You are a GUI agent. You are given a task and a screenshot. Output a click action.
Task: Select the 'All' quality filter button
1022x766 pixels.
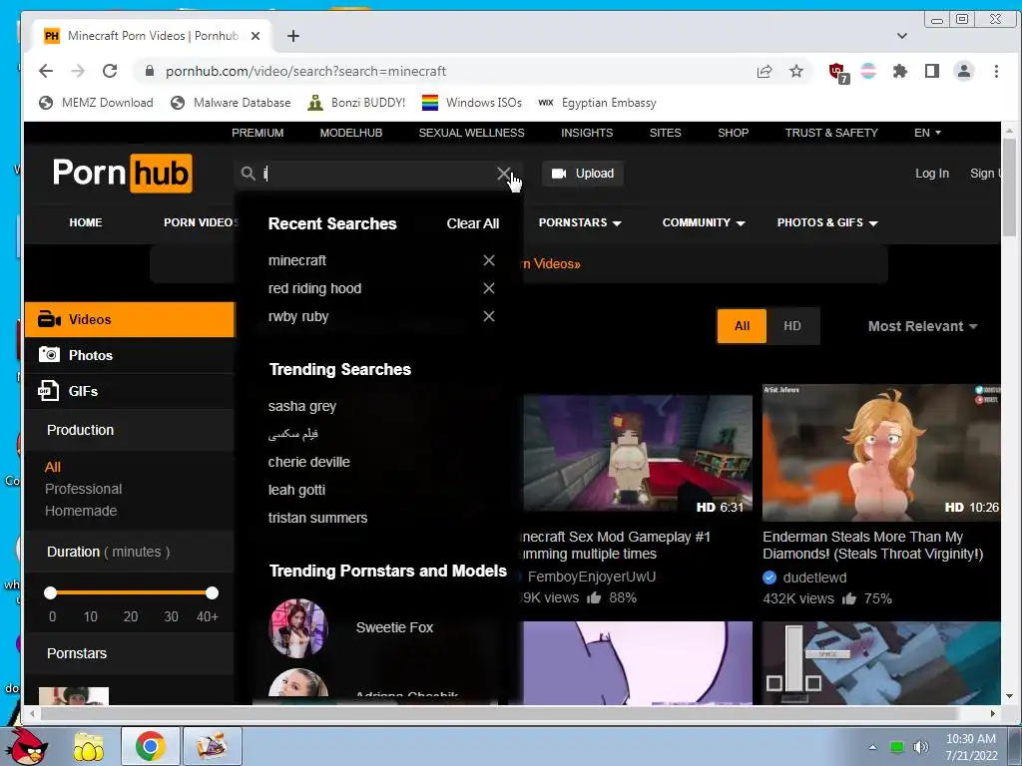(x=742, y=326)
